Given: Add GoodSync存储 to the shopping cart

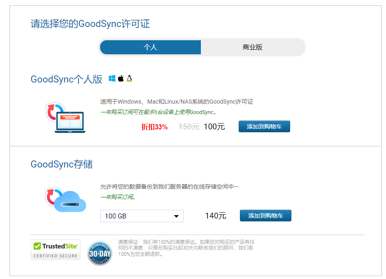Looking at the screenshot, I should pyautogui.click(x=265, y=216).
